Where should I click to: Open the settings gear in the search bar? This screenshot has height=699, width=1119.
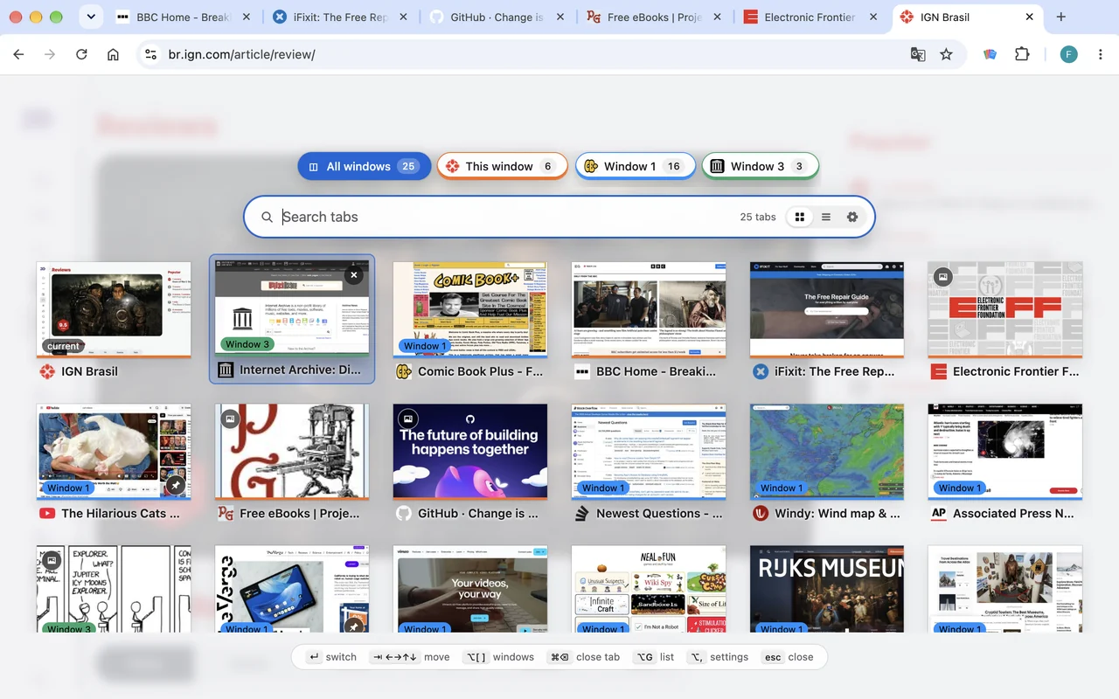click(x=852, y=217)
